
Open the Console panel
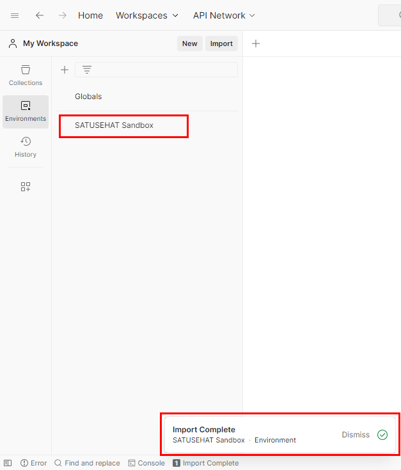[146, 463]
